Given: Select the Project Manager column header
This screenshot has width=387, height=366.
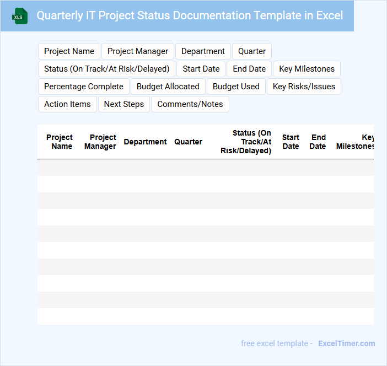Looking at the screenshot, I should pyautogui.click(x=100, y=142).
